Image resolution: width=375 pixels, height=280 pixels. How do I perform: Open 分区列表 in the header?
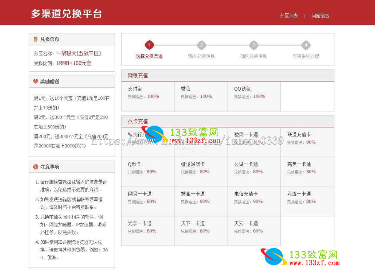[x=289, y=16]
